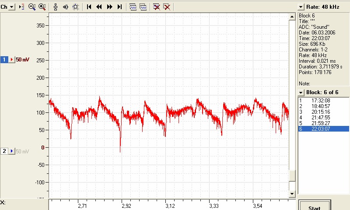Zoom out with the minus magnifier
This screenshot has height=210, width=350.
tap(32, 7)
